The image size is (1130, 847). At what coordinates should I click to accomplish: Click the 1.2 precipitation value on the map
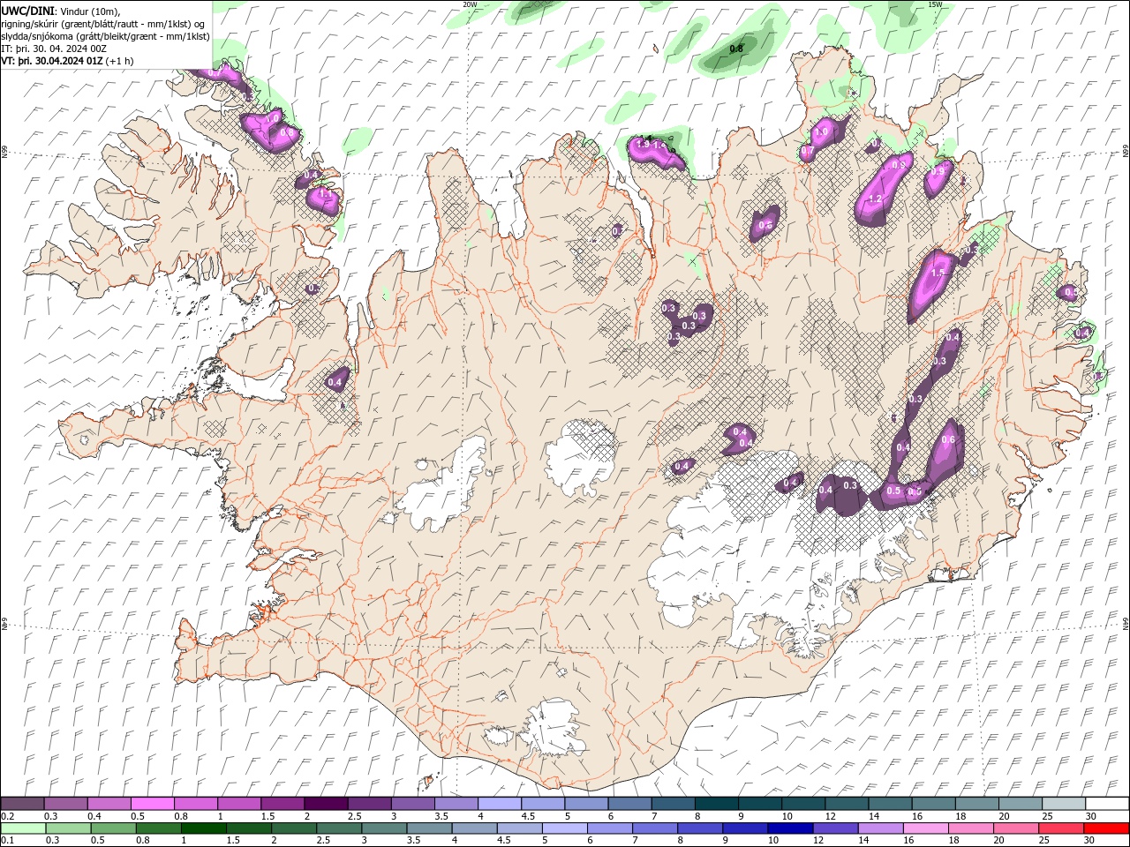coord(875,199)
